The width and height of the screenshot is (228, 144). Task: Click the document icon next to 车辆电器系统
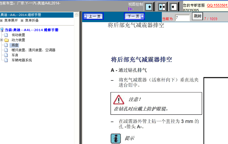pyautogui.click(x=6, y=60)
